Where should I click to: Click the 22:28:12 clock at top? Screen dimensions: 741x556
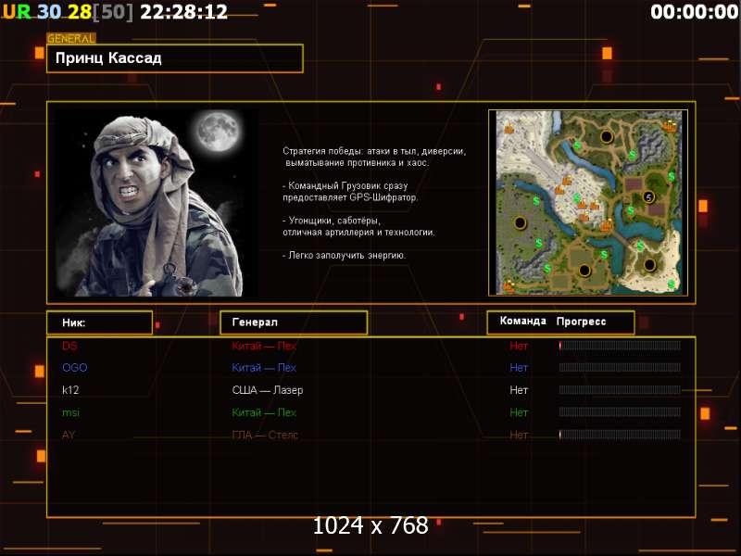tap(183, 12)
